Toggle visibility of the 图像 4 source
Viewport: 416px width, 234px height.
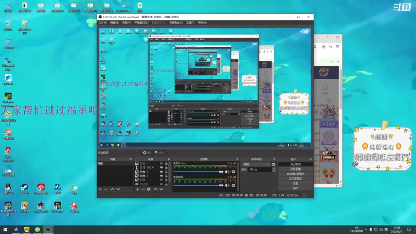pyautogui.click(x=161, y=164)
